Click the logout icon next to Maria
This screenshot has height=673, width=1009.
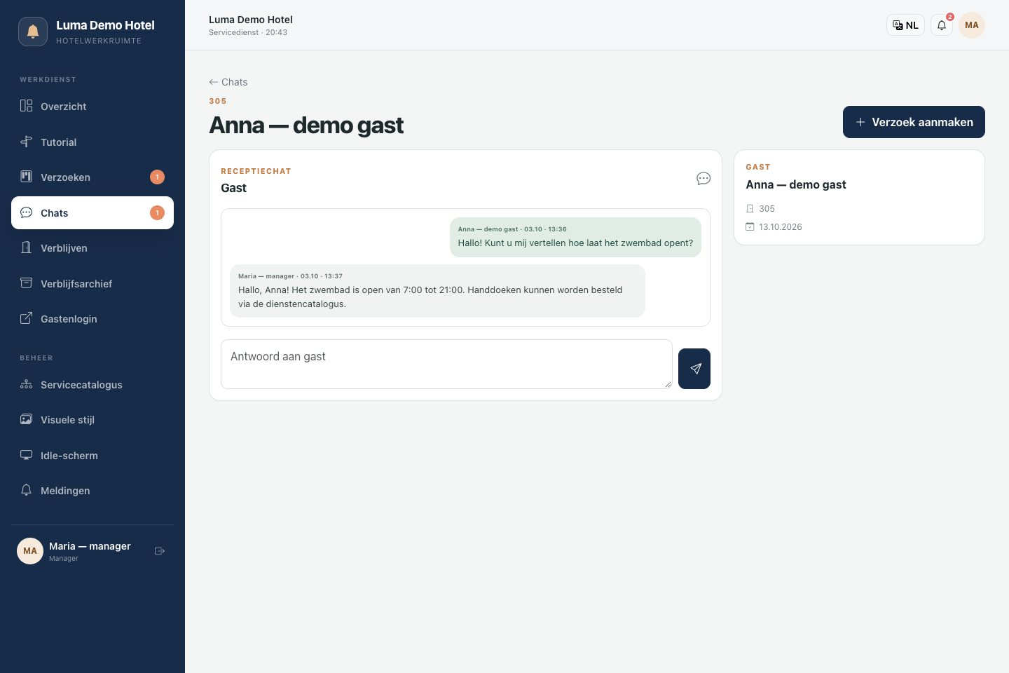click(x=160, y=551)
